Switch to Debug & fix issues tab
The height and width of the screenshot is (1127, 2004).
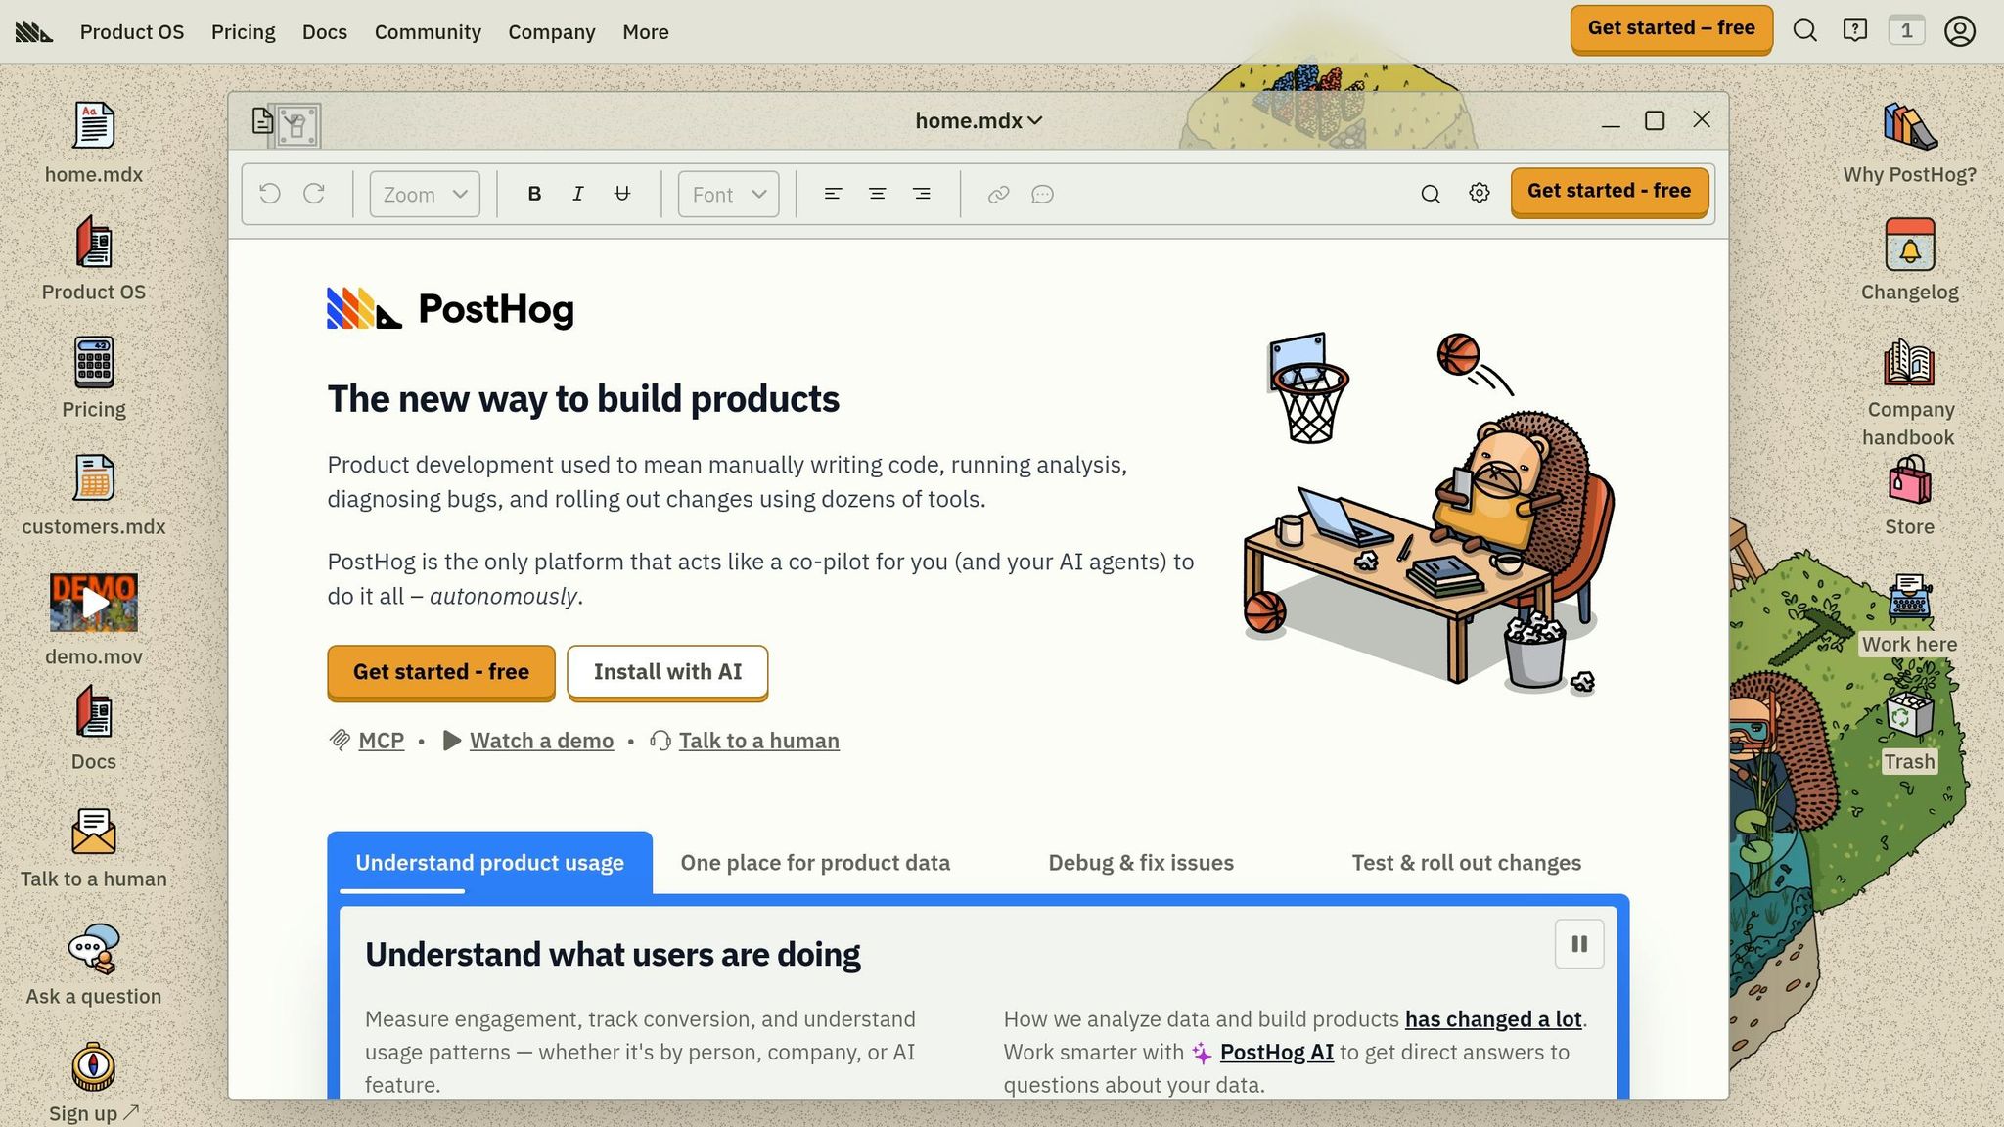pos(1140,862)
